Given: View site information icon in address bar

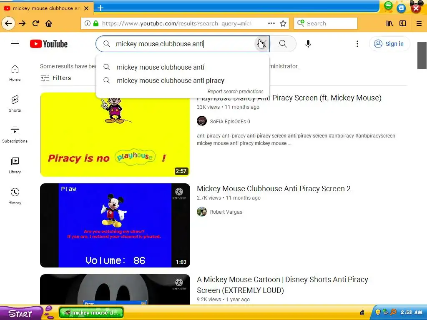Looking at the screenshot, I should 88,23.
